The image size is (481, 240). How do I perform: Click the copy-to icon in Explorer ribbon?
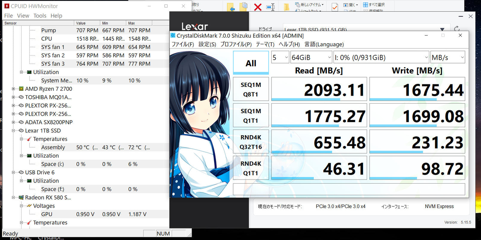(x=243, y=7)
